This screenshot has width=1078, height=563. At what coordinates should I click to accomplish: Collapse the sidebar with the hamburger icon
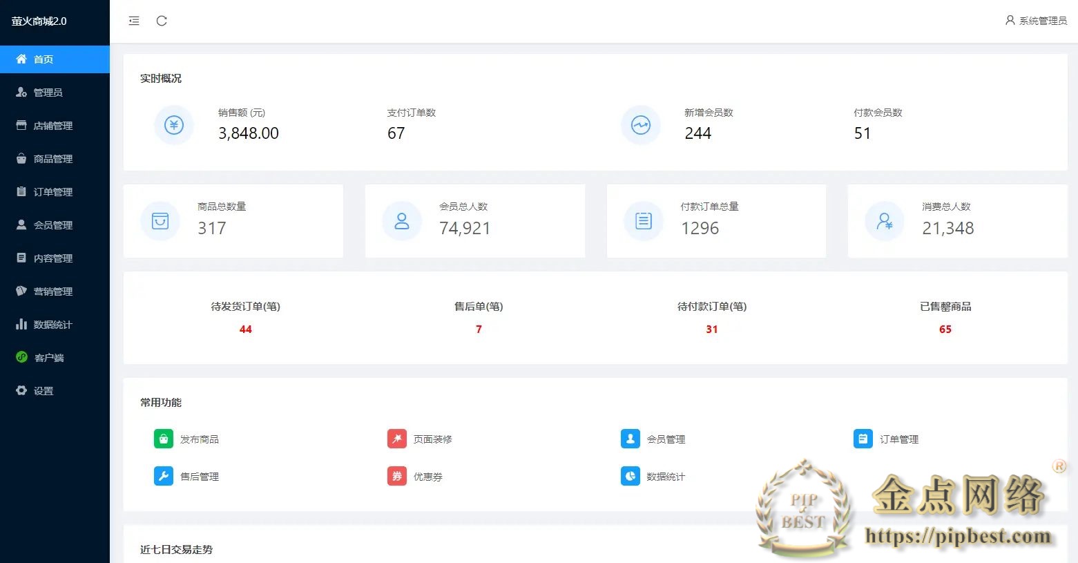click(x=133, y=21)
